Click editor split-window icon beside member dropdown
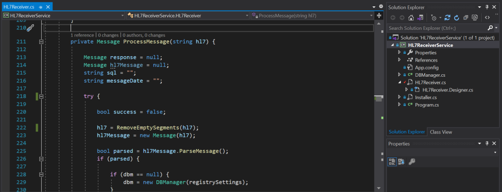Viewport: 502px width, 192px height. tap(379, 15)
